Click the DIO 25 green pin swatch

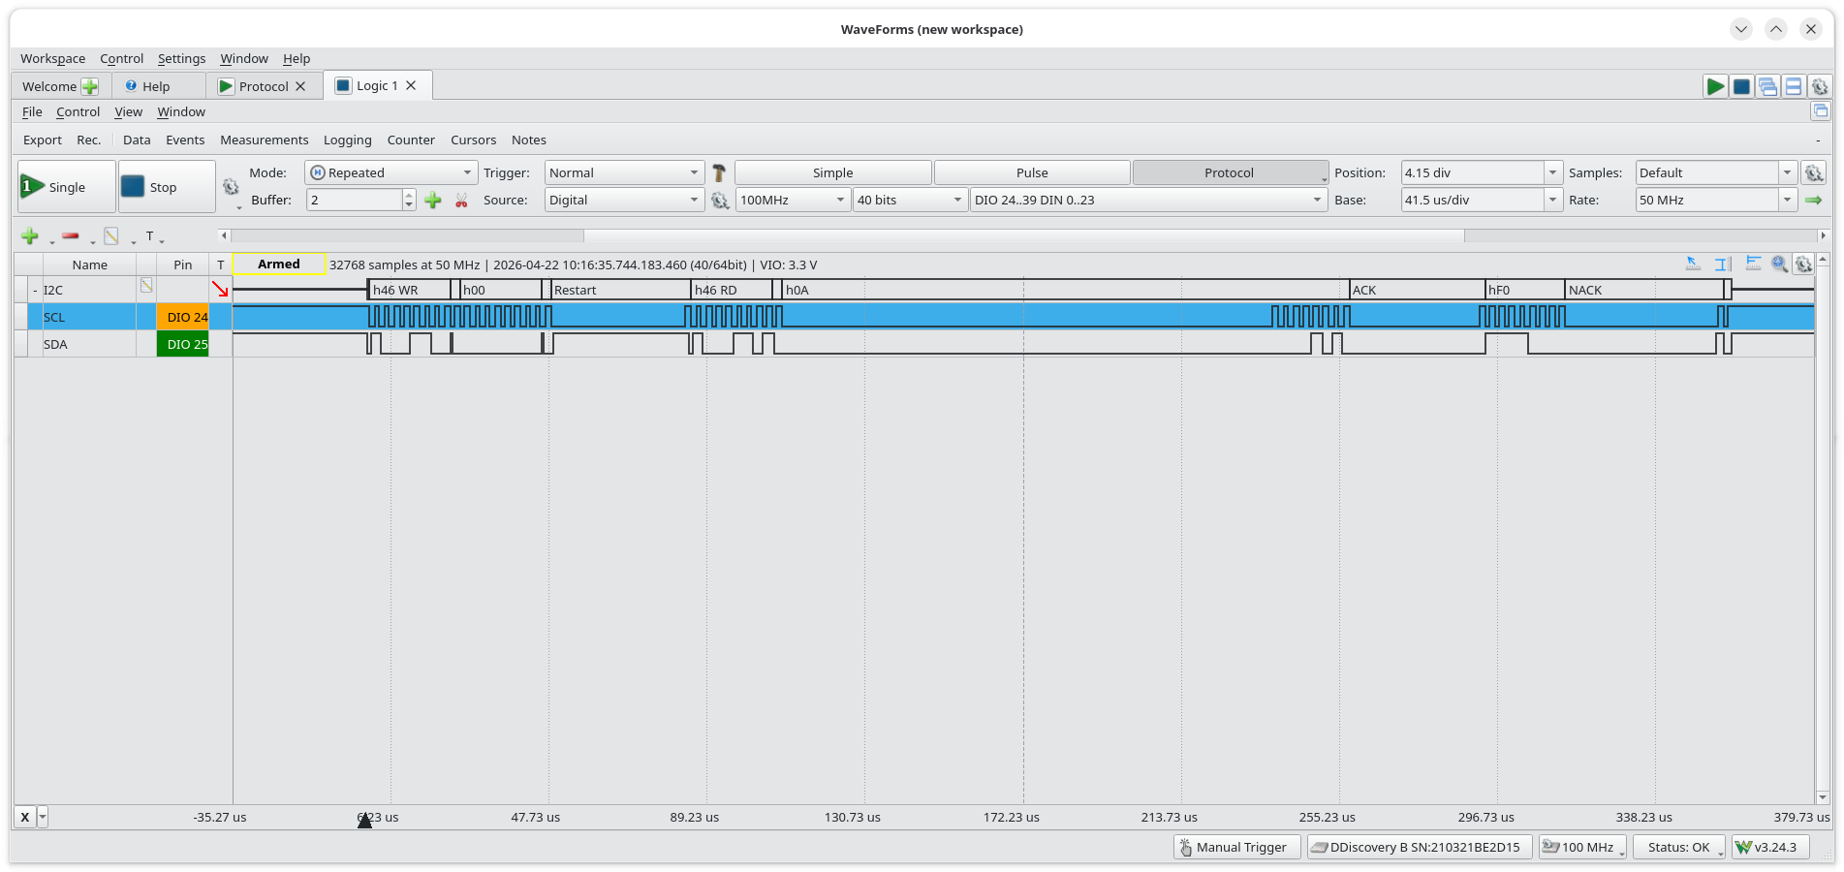[183, 344]
